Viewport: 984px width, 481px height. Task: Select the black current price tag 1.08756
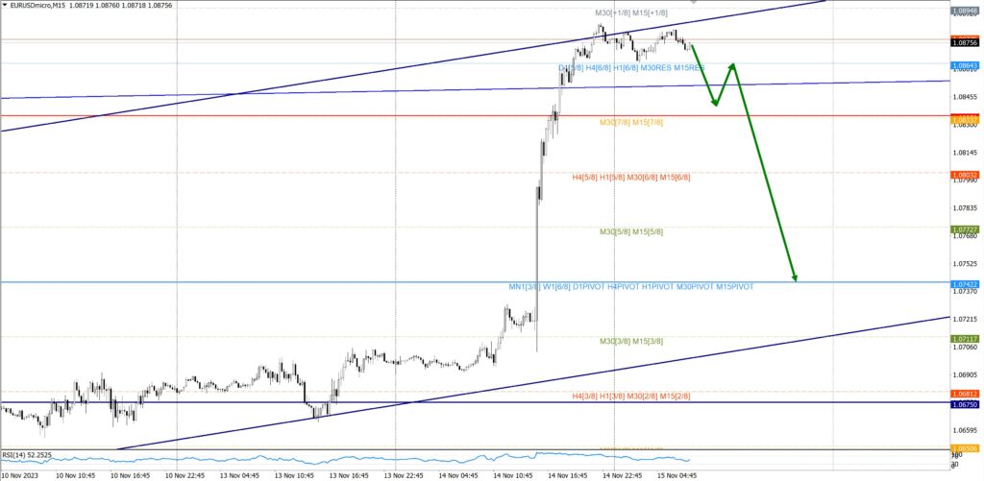pyautogui.click(x=965, y=43)
